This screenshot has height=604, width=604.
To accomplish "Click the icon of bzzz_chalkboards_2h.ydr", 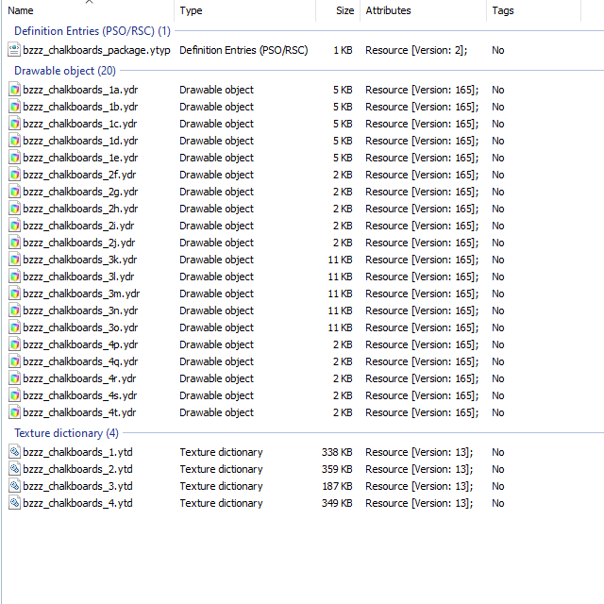I will [x=14, y=209].
